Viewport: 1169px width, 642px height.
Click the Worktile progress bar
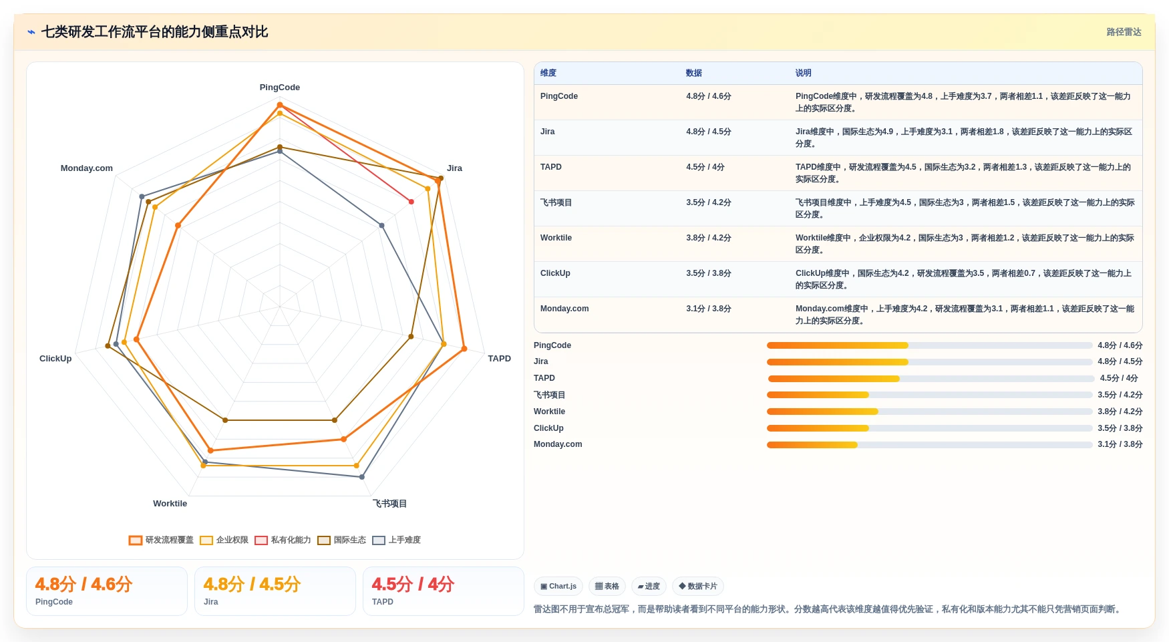929,412
